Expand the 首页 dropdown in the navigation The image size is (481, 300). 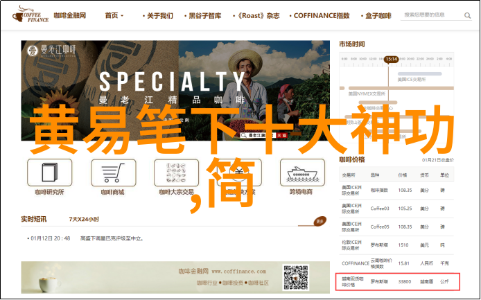[114, 15]
